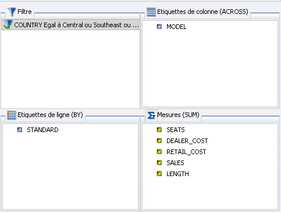Image resolution: width=281 pixels, height=212 pixels.
Task: Click the yellow icon beside LENGTH
Action: coord(159,174)
